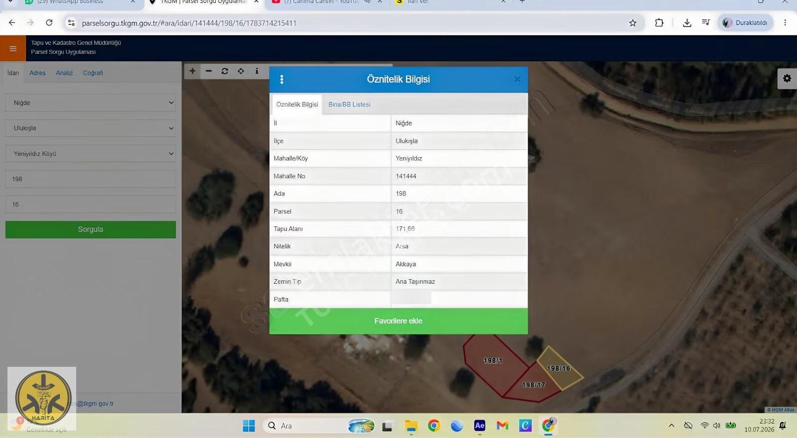Click the green Sorgula button

pos(91,229)
